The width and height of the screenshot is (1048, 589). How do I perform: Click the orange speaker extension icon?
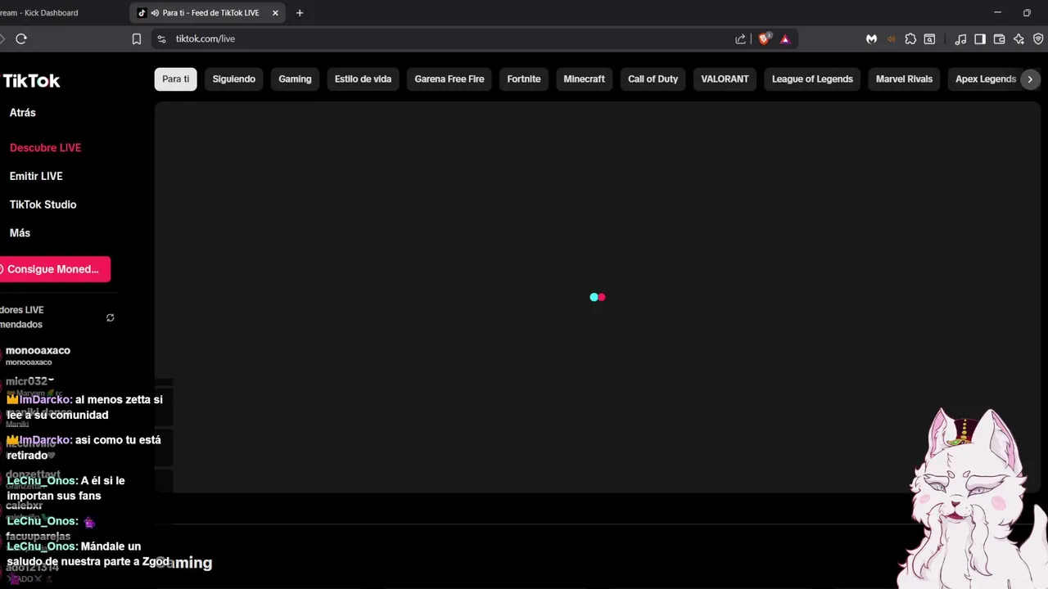[x=891, y=38]
